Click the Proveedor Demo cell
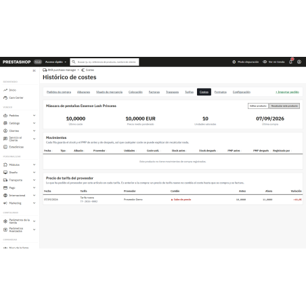Viewport: 306px width, 306px height. tap(133, 200)
